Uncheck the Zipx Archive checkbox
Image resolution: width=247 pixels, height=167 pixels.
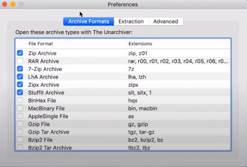(x=20, y=85)
